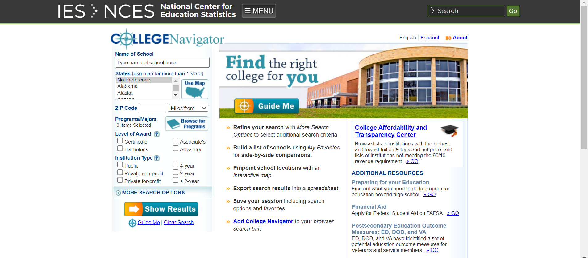Viewport: 588px width, 258px height.
Task: Click the Programs/Majors label
Action: pyautogui.click(x=136, y=119)
